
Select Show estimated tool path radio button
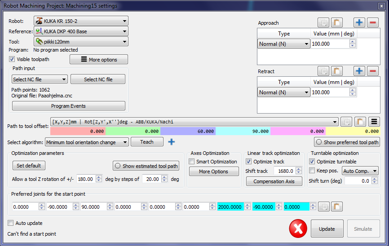[x=118, y=166]
